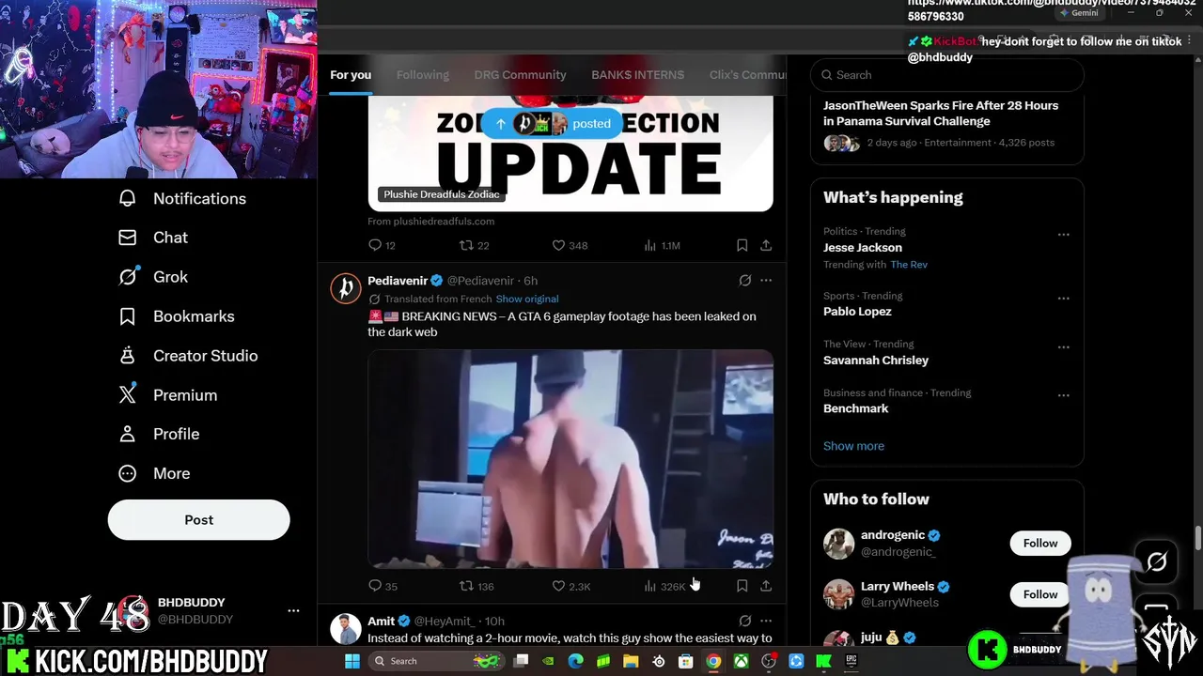Bookmark the Plushie Dreadfuls post
This screenshot has width=1203, height=676.
point(742,245)
